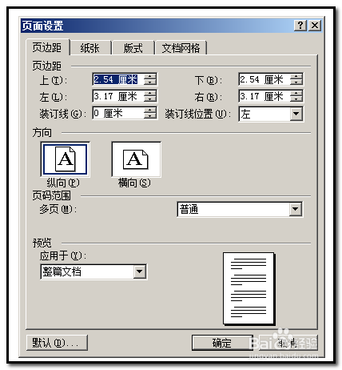Click the 多页(M) label
The width and height of the screenshot is (342, 370).
pyautogui.click(x=58, y=209)
